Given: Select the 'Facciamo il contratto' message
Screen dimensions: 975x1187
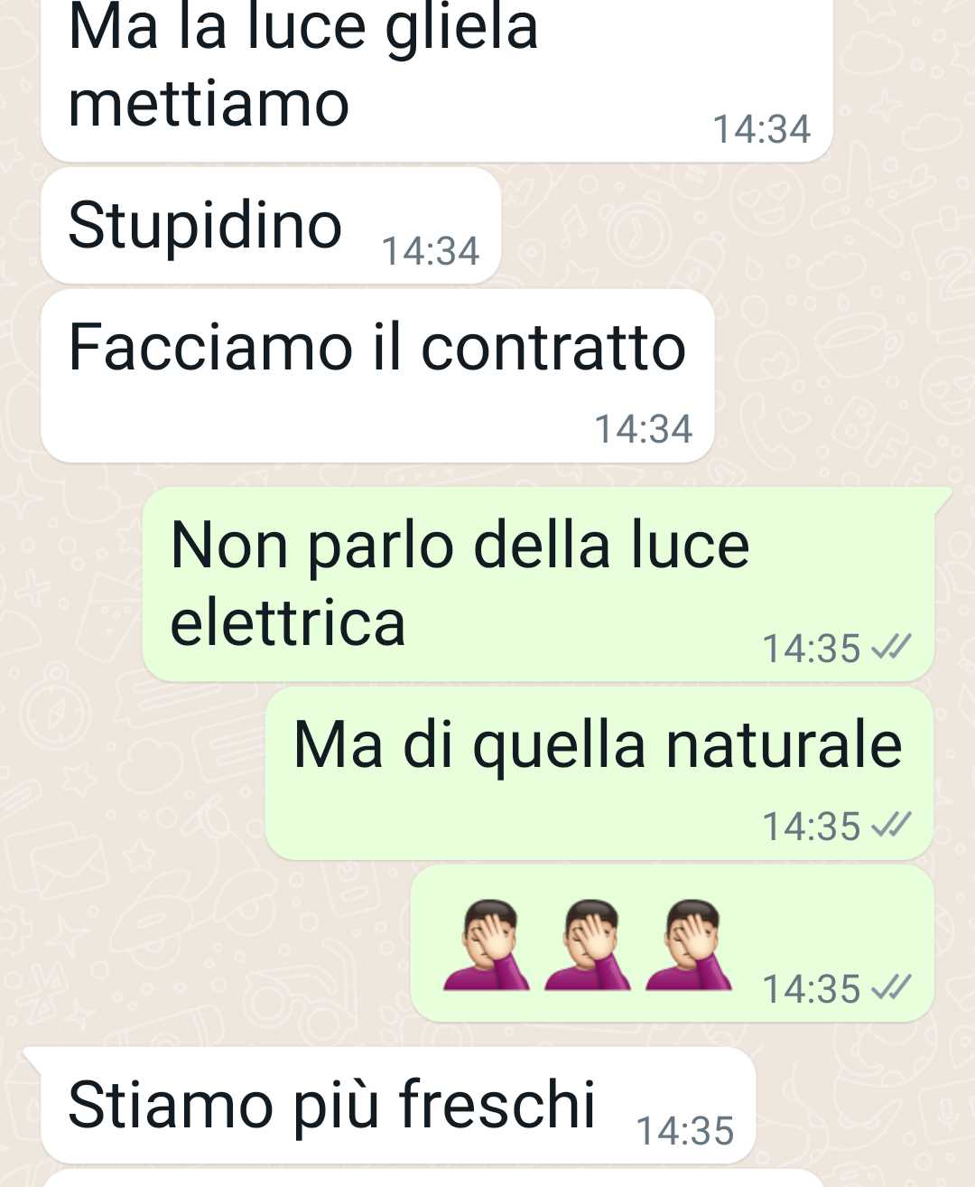Looking at the screenshot, I should (377, 376).
